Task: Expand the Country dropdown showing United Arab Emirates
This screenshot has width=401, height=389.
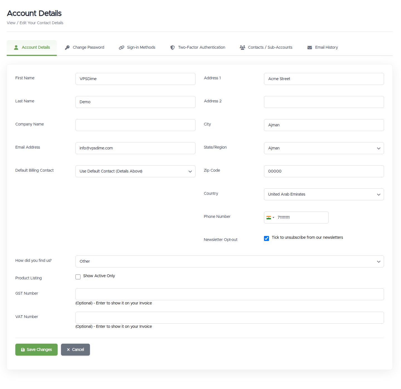Action: coord(324,194)
